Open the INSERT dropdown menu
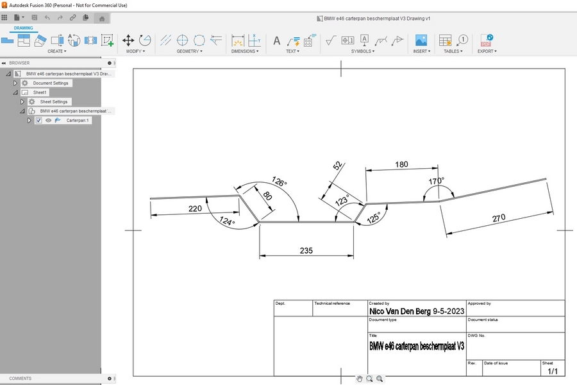Image resolution: width=577 pixels, height=385 pixels. click(422, 51)
